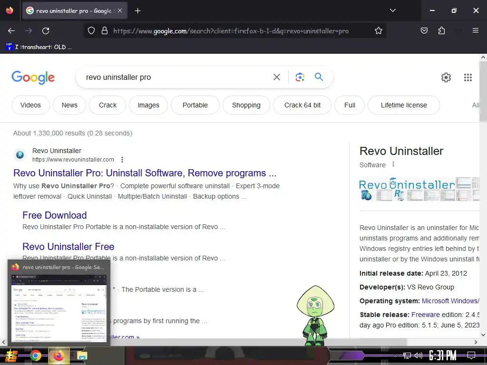Search by image with Google Lens
The height and width of the screenshot is (365, 487).
click(x=300, y=77)
